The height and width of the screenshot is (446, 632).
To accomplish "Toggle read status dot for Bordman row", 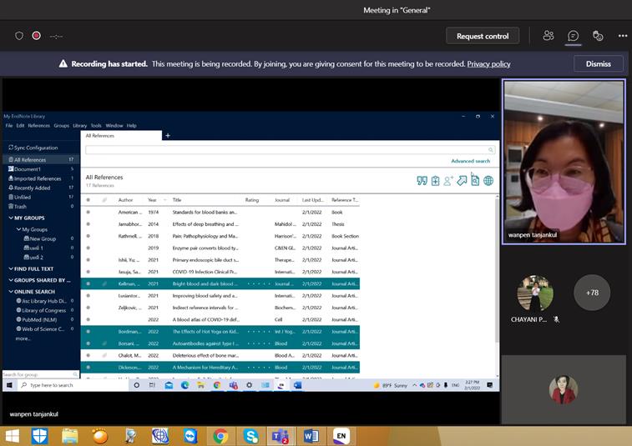I will click(88, 332).
